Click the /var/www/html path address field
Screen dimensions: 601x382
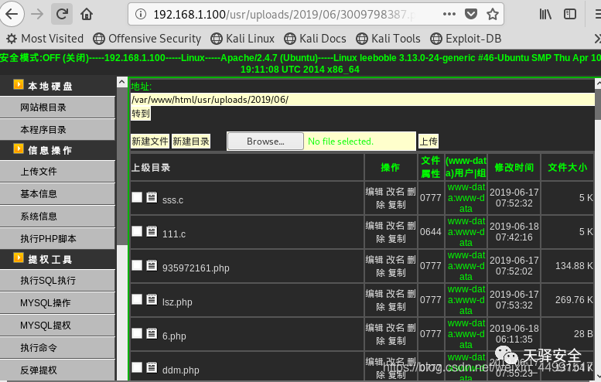click(x=363, y=100)
